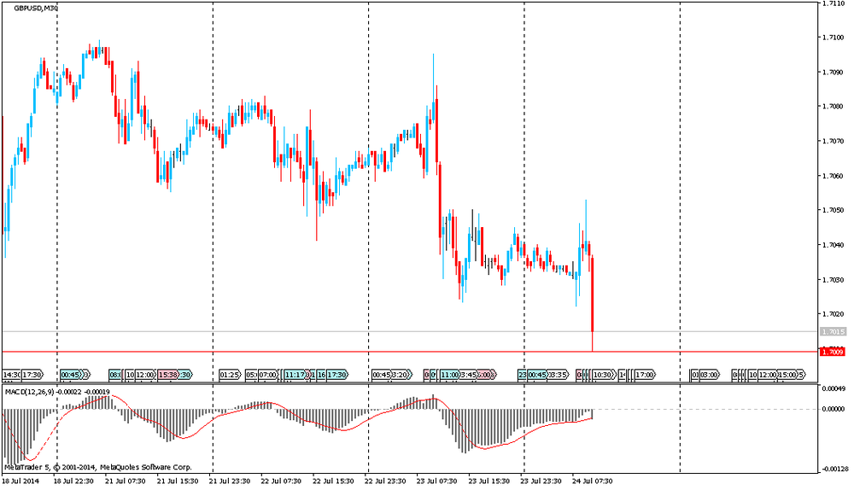The image size is (854, 490).
Task: Click the 10:30 economic event tag
Action: coord(603,374)
